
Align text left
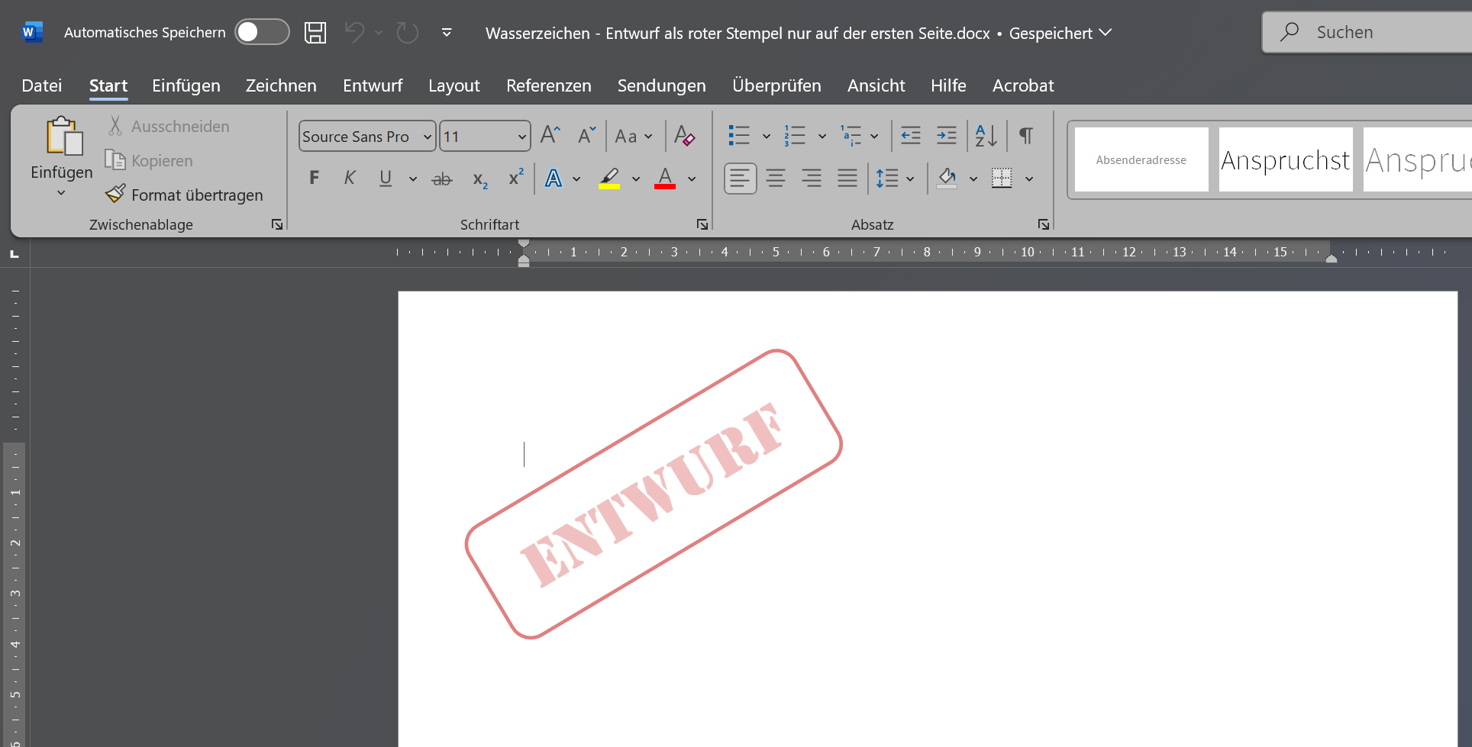(740, 179)
